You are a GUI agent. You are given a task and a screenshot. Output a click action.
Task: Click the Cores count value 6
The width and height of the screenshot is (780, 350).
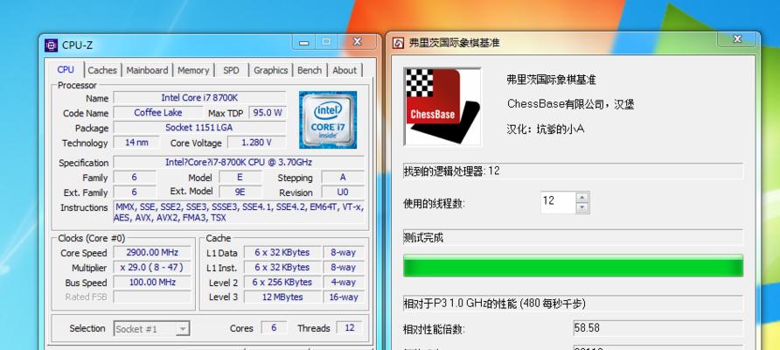(x=274, y=327)
